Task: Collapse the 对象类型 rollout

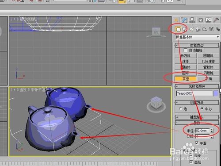Action: pyautogui.click(x=197, y=45)
